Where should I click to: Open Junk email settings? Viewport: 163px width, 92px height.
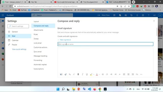[x=37, y=43]
